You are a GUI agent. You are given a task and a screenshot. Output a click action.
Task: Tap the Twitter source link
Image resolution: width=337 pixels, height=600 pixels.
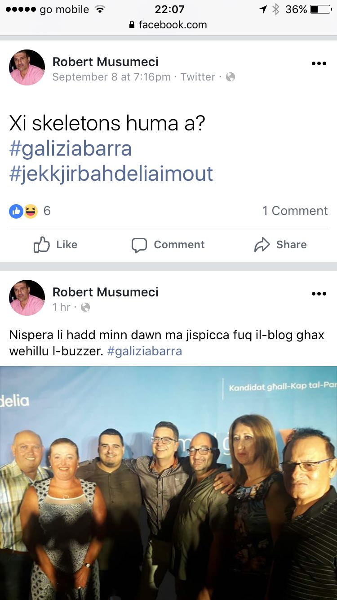198,77
